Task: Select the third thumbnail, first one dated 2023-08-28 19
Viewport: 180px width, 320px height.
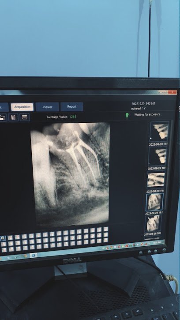Action: point(156,180)
